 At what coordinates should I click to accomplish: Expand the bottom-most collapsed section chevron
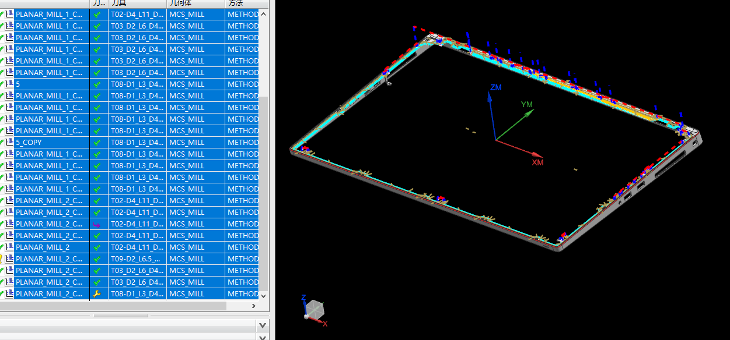pos(263,337)
